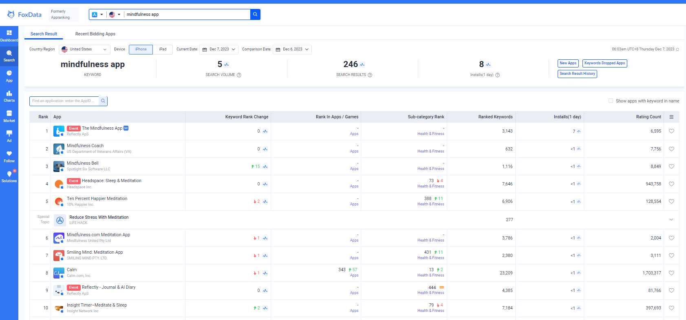Sort by the Keyword Rank Change column
The width and height of the screenshot is (686, 320).
point(247,117)
